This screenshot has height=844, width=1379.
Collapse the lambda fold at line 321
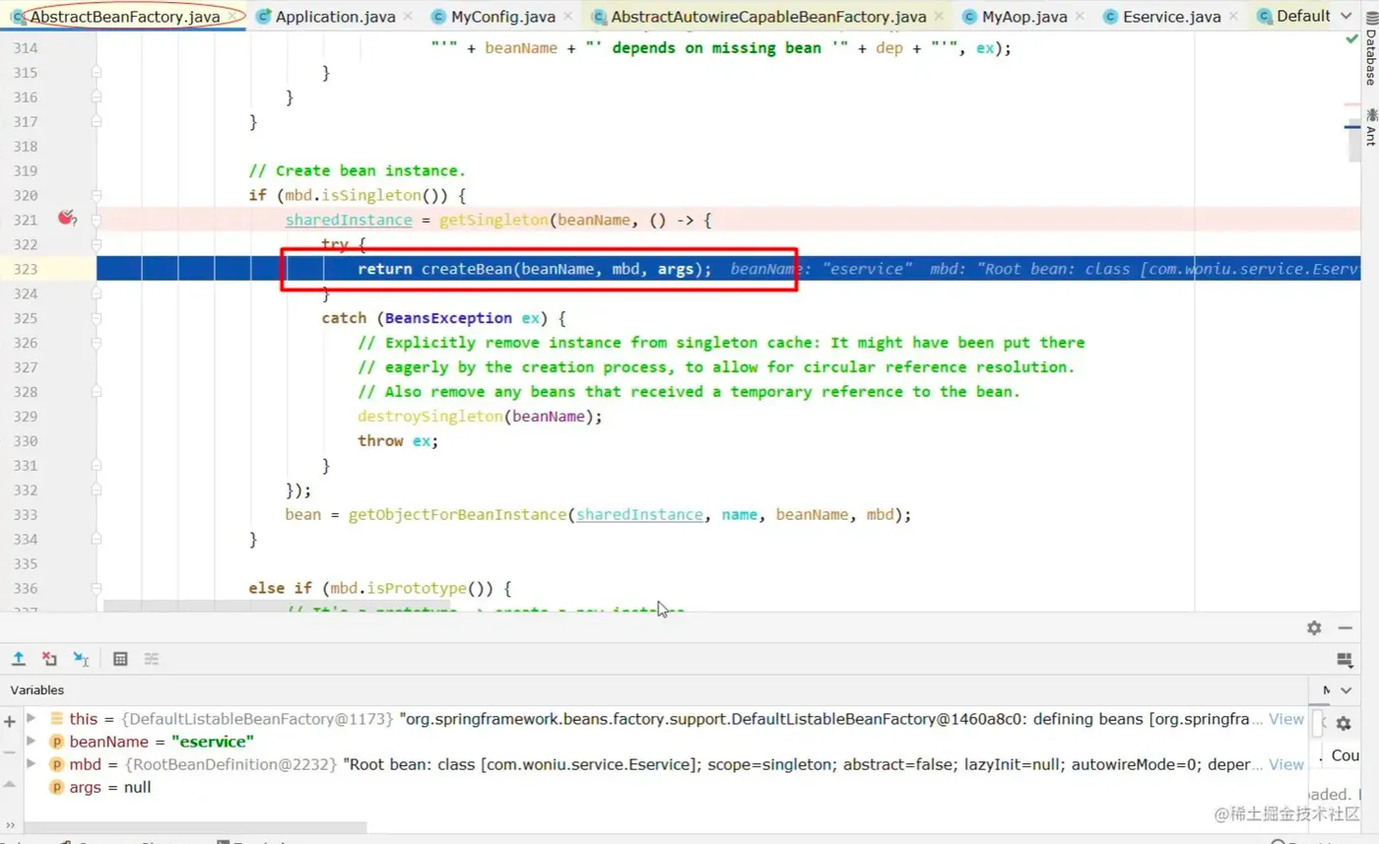[x=97, y=220]
